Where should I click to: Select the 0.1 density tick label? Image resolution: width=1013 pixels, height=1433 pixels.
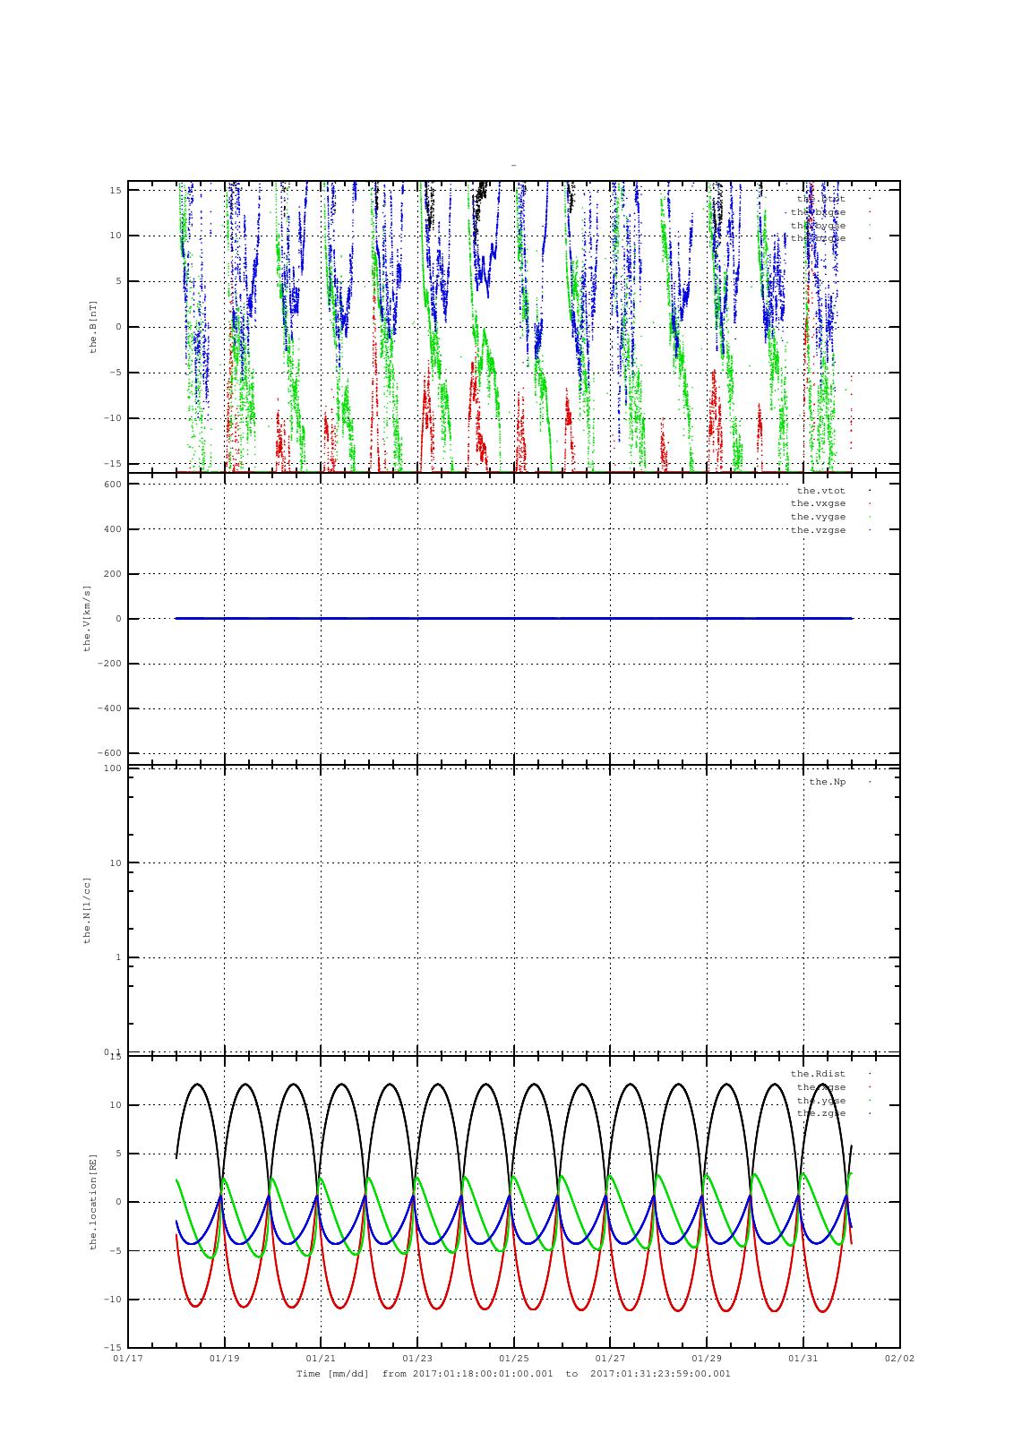[x=112, y=1051]
